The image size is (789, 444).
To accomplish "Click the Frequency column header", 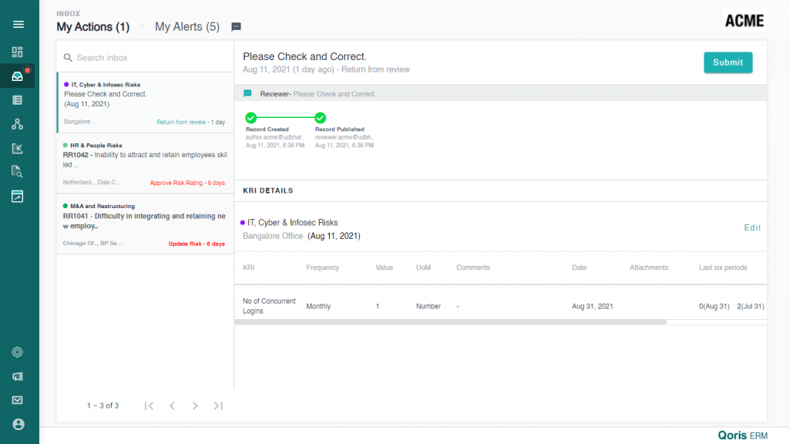I will point(323,267).
